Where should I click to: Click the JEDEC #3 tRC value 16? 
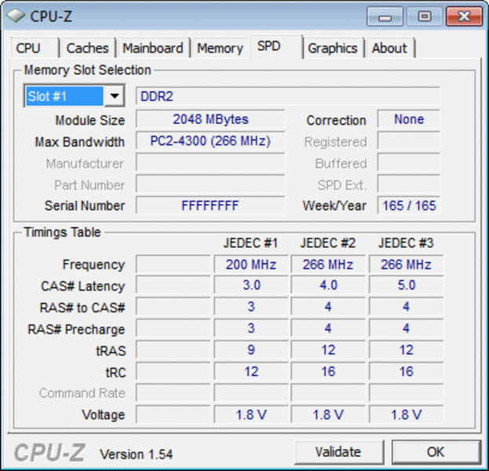coord(406,371)
